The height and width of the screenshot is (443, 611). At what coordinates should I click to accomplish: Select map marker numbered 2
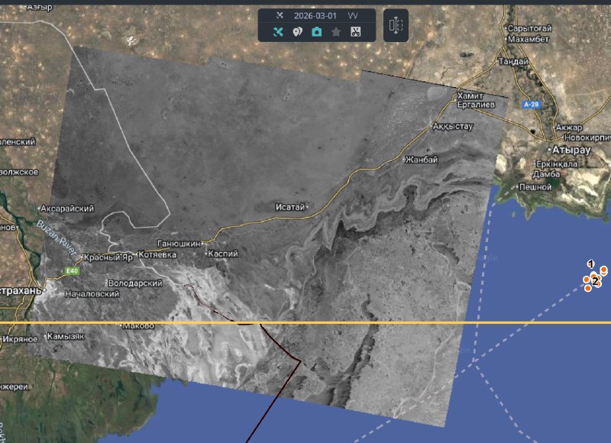pos(595,281)
